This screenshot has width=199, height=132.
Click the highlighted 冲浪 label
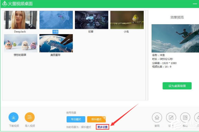pos(55,32)
